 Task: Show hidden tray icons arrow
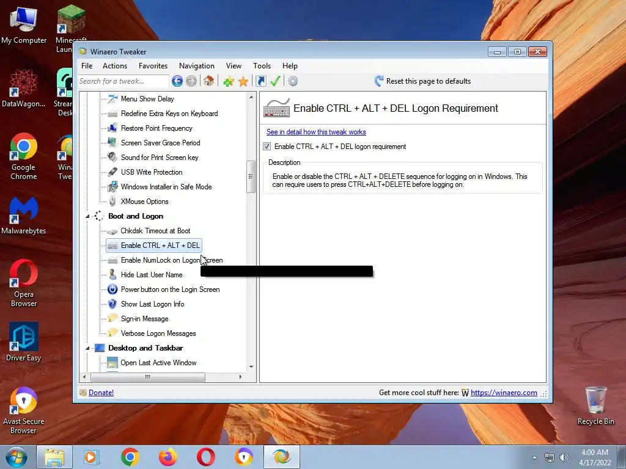click(x=534, y=457)
